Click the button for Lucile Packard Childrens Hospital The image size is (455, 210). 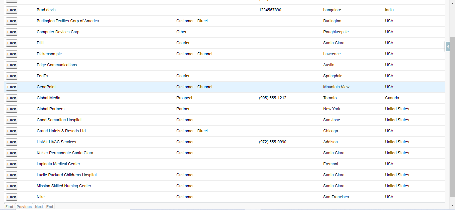tap(12, 175)
